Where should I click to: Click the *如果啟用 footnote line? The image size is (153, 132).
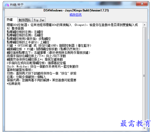point(14,84)
